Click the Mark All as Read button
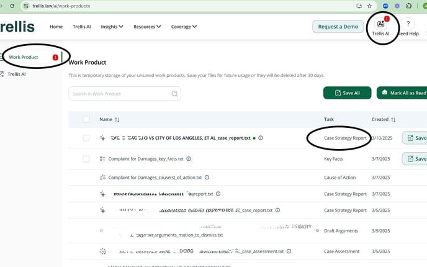Image resolution: width=427 pixels, height=267 pixels. (403, 93)
